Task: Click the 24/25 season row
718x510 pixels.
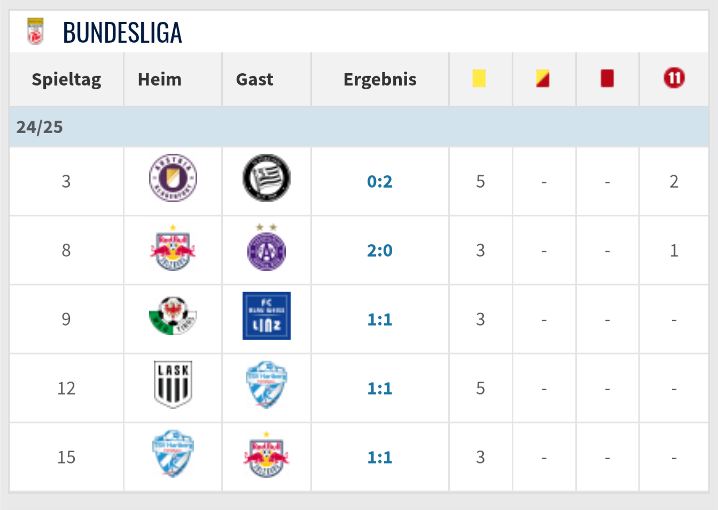Action: pyautogui.click(x=358, y=127)
